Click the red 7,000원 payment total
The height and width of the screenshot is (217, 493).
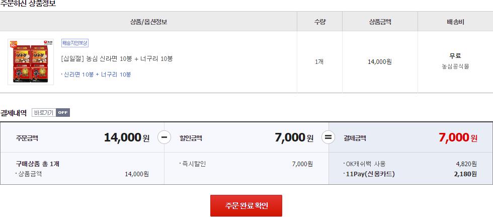click(457, 137)
